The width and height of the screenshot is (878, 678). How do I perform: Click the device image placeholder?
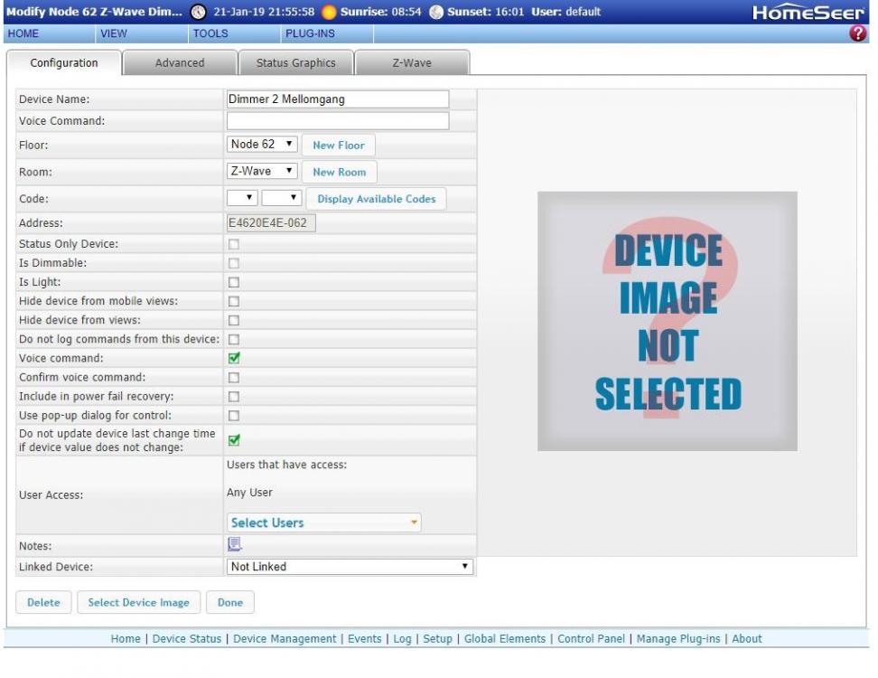click(667, 321)
